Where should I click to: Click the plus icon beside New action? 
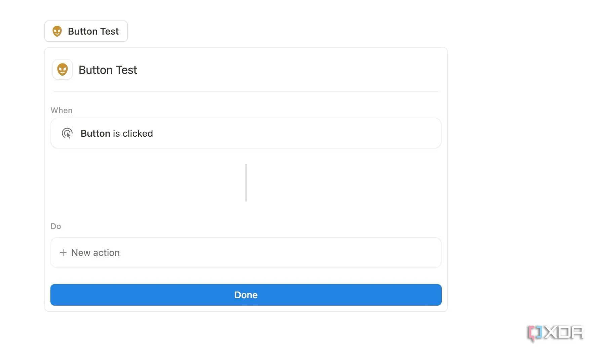coord(63,253)
